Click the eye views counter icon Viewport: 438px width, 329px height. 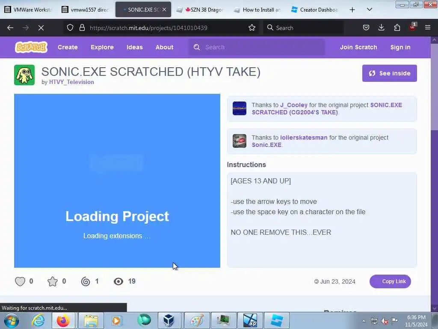118,281
